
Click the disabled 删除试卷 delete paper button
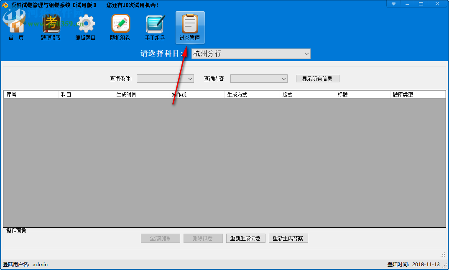click(x=203, y=238)
